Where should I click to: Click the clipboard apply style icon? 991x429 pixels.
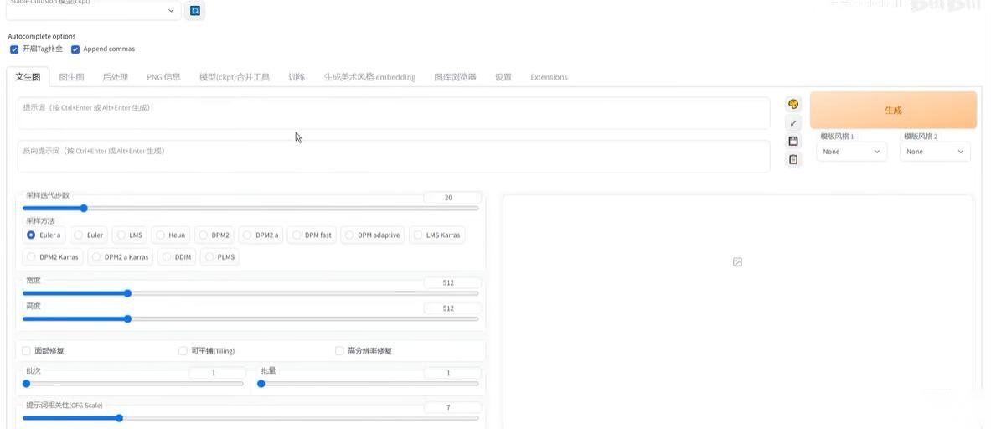coord(793,160)
